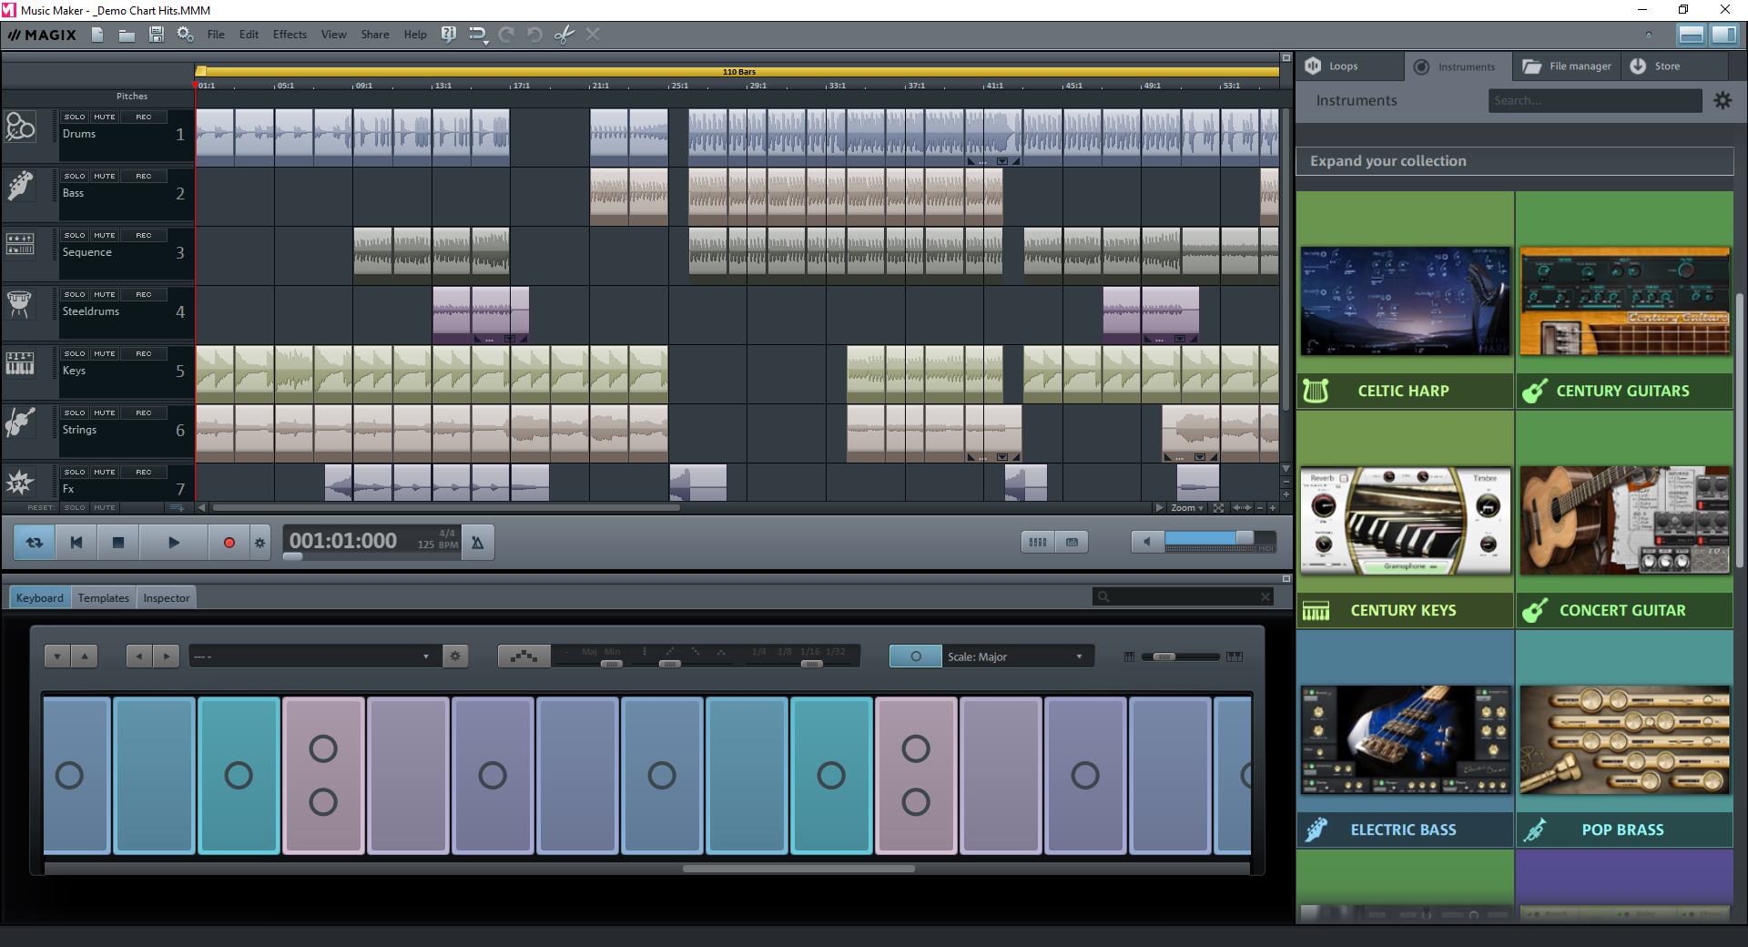This screenshot has width=1748, height=947.
Task: Select the Electric Bass instrument thumbnail
Action: pyautogui.click(x=1405, y=739)
